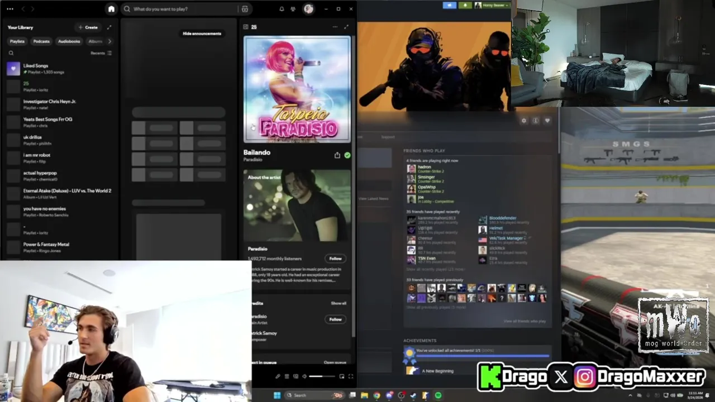Open Browse icon inside Spotify search bar
The image size is (715, 402).
click(245, 9)
